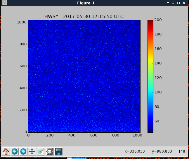Maximize the Figure 1 window
The width and height of the screenshot is (189, 159).
[178, 3]
